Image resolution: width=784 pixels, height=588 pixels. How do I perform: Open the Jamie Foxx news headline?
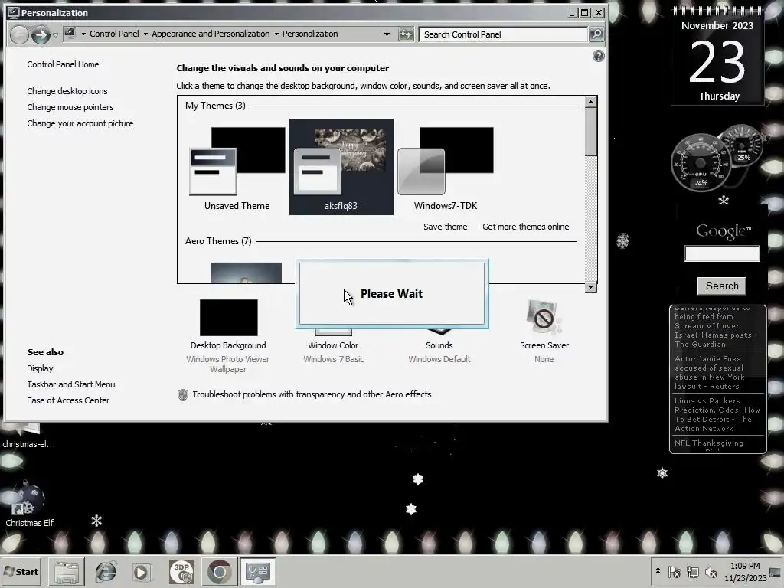coord(717,372)
